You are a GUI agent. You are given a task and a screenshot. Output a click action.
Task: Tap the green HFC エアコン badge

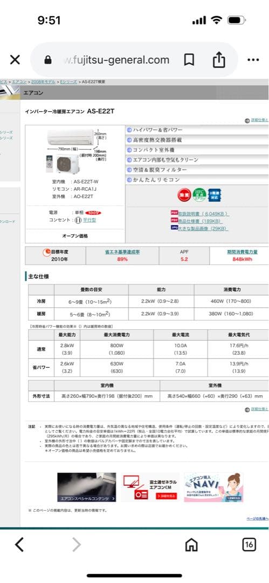coord(199,195)
